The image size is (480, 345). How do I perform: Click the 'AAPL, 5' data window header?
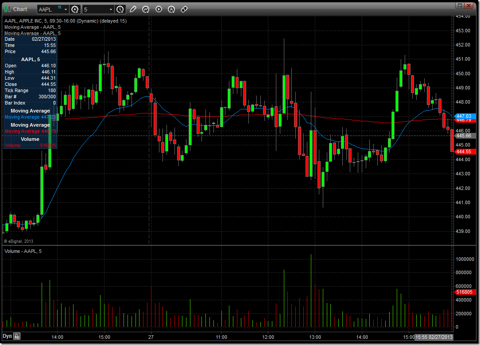30,59
